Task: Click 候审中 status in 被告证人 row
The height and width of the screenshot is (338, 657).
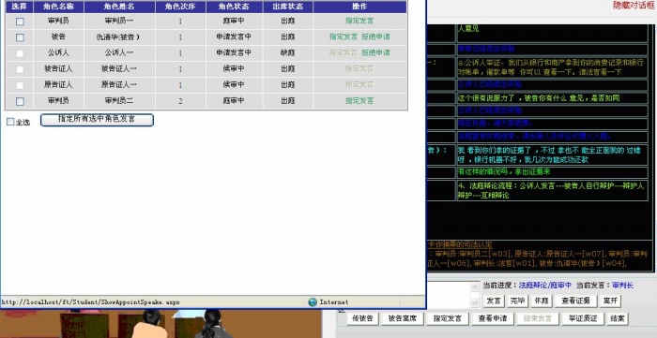Action: click(x=235, y=69)
